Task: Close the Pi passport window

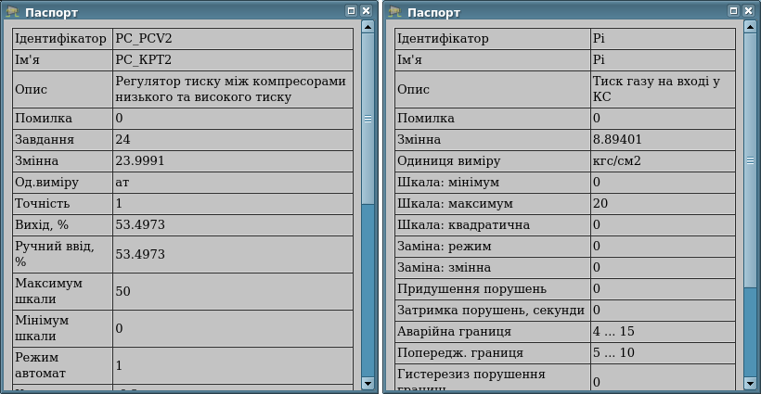Action: (748, 11)
